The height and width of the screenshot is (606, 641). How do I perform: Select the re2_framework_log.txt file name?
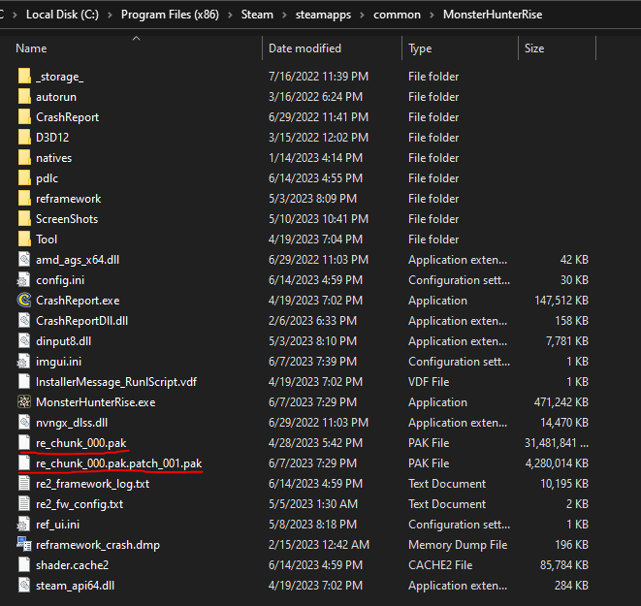(92, 484)
